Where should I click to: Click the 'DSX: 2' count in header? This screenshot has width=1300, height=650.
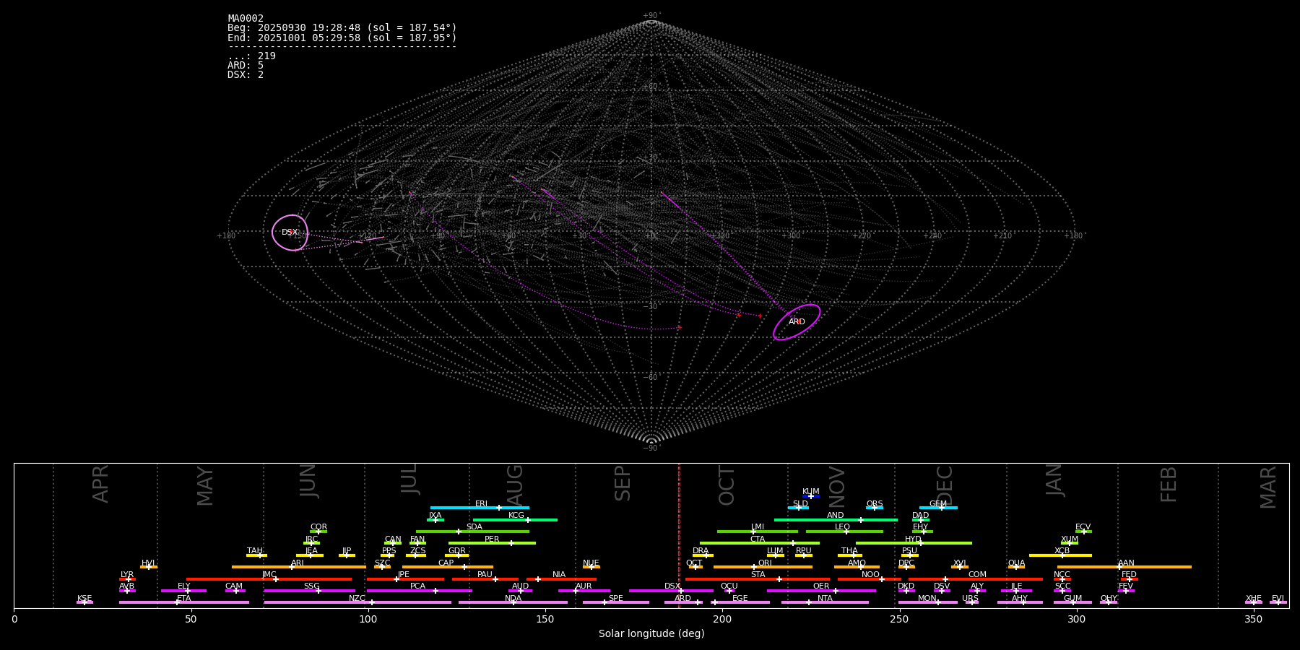point(246,75)
